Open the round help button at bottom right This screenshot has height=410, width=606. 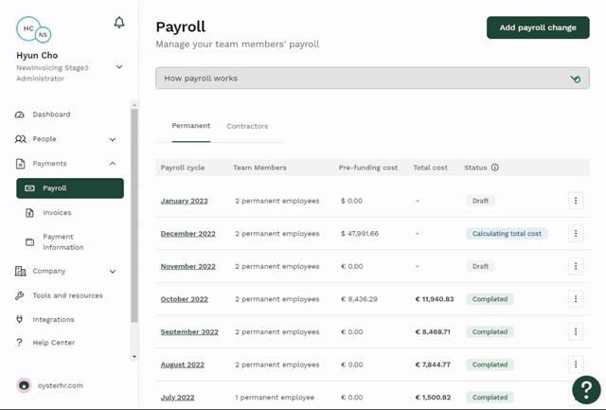pos(586,390)
